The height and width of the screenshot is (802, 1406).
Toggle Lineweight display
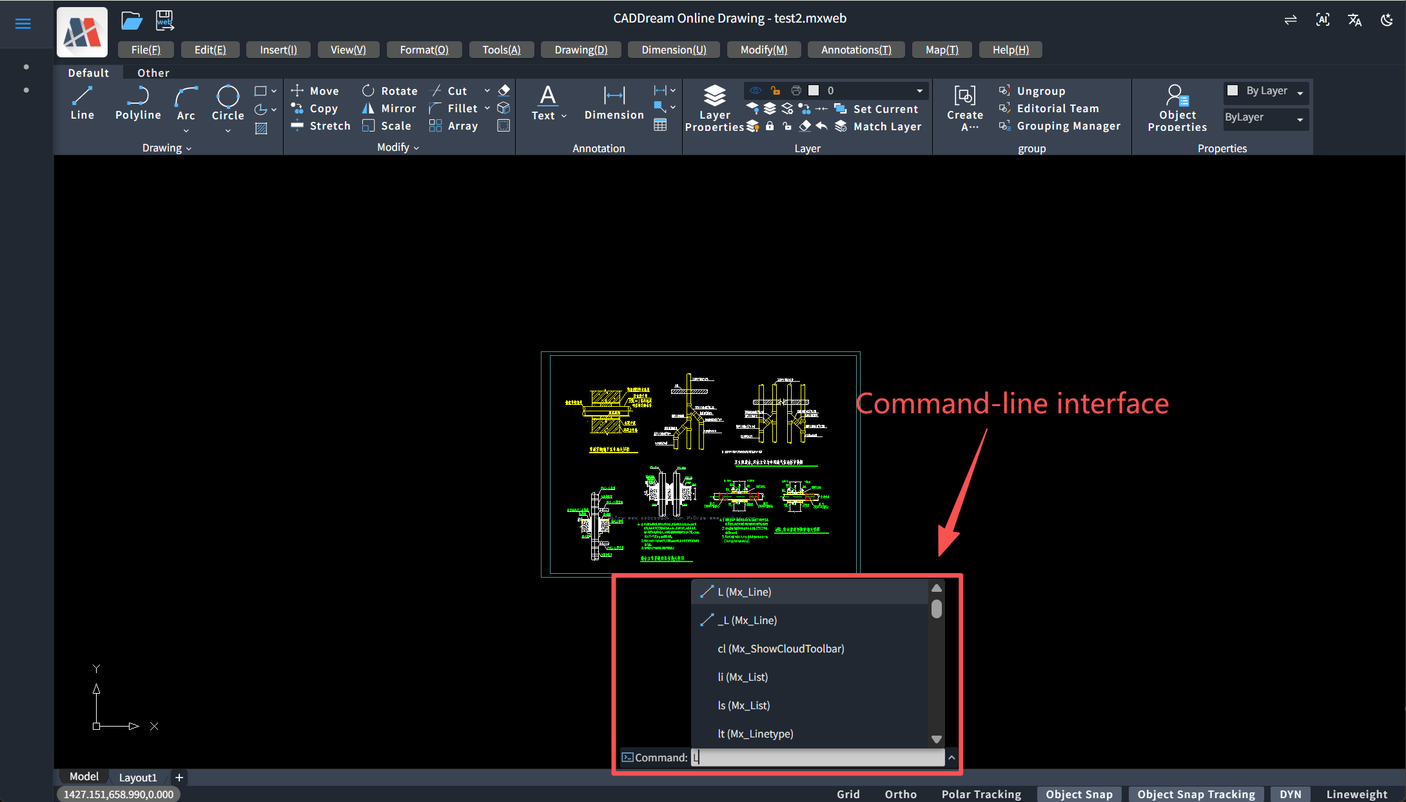1357,794
